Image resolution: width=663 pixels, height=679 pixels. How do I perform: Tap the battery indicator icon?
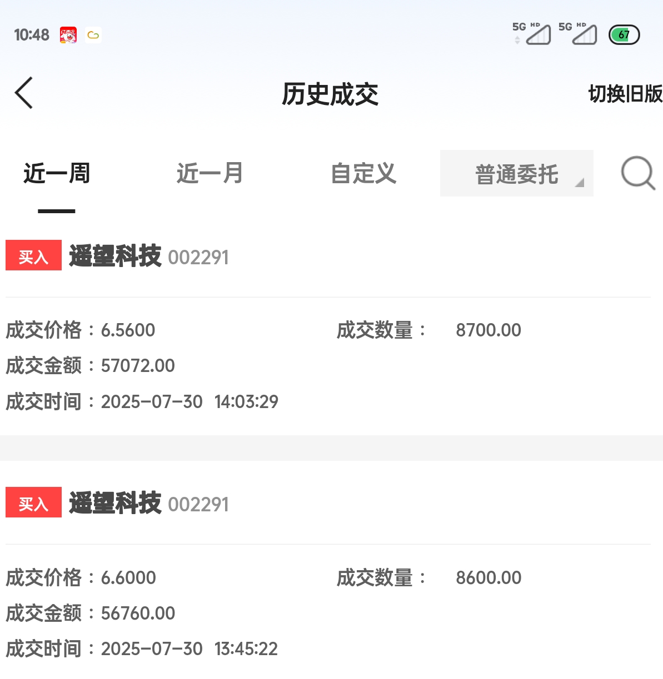click(624, 35)
